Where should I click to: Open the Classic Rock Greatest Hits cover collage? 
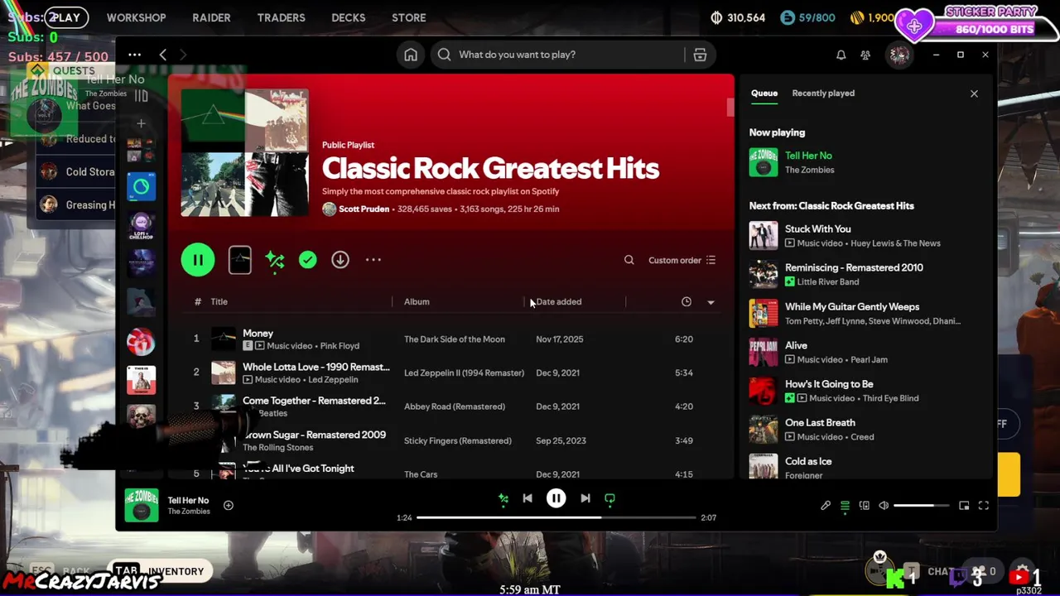(245, 153)
